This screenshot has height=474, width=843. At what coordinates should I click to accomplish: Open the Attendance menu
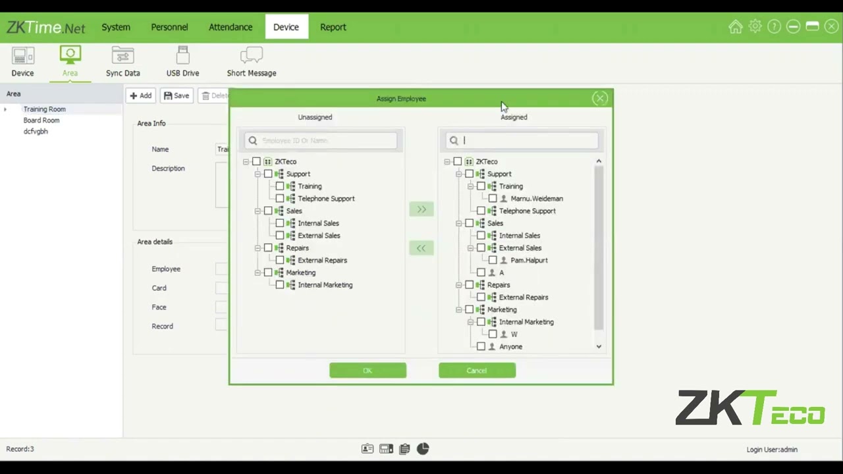[x=231, y=27]
